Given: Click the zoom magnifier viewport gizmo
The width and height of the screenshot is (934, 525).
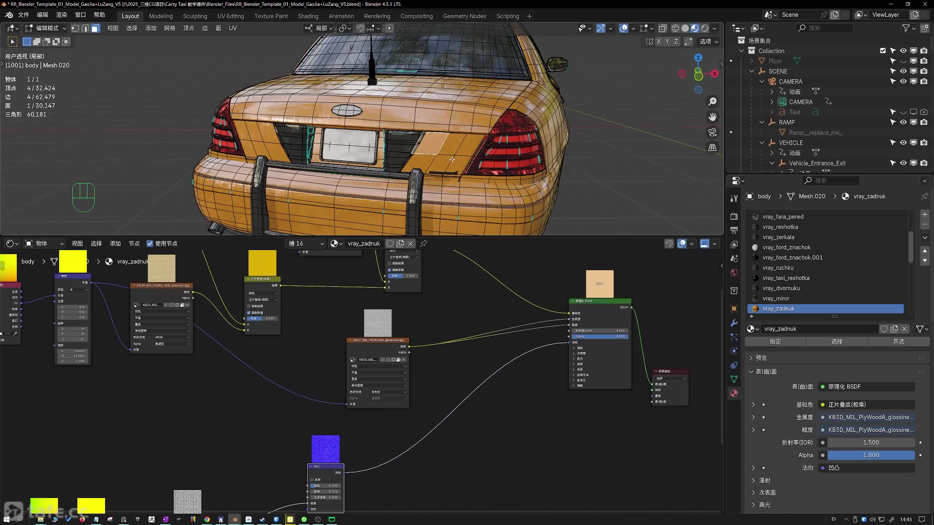Looking at the screenshot, I should pos(712,102).
